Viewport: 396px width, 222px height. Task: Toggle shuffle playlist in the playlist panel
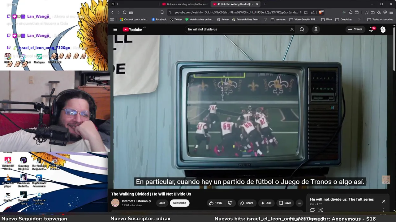coord(321,210)
